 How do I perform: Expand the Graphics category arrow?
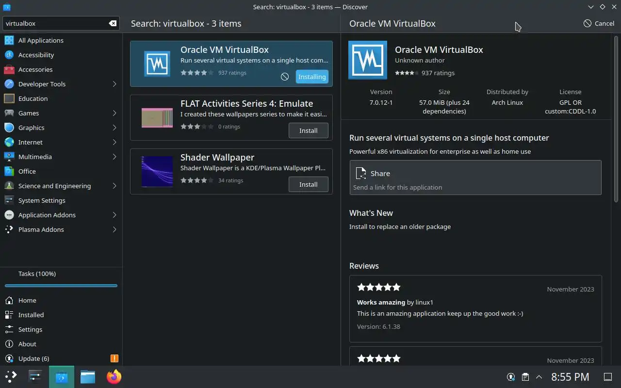[x=114, y=128]
